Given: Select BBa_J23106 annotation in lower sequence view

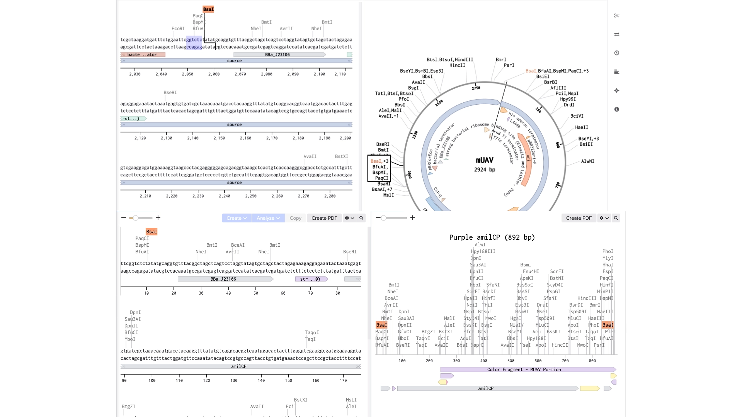Looking at the screenshot, I should click(x=225, y=279).
